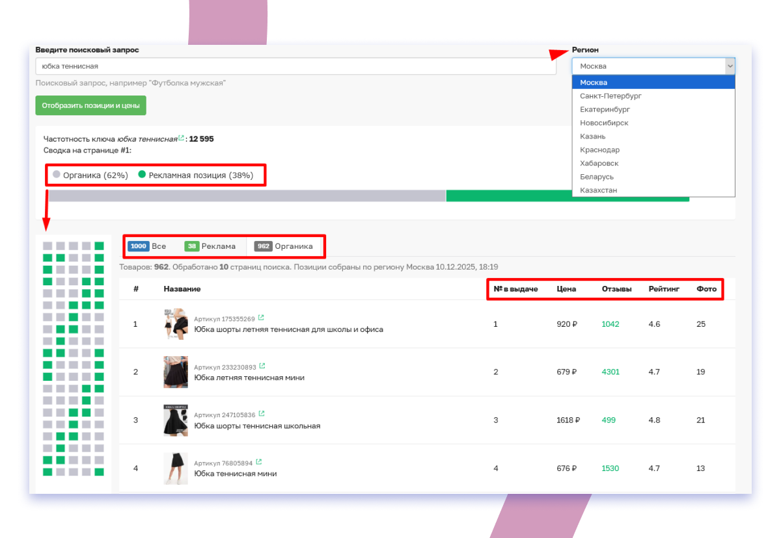Viewport: 781px width, 538px height.
Task: Click the green advertising portion of summary bar
Action: 566,196
